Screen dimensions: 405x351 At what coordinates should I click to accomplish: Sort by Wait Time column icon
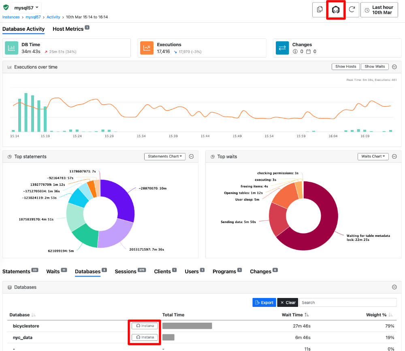tap(307, 315)
